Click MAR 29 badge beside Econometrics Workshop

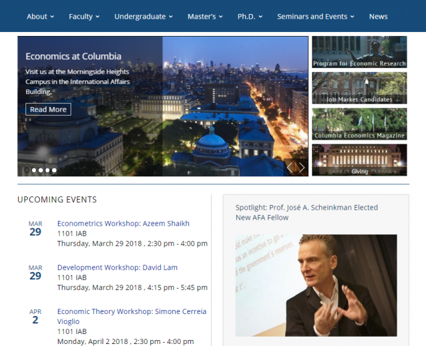click(35, 229)
